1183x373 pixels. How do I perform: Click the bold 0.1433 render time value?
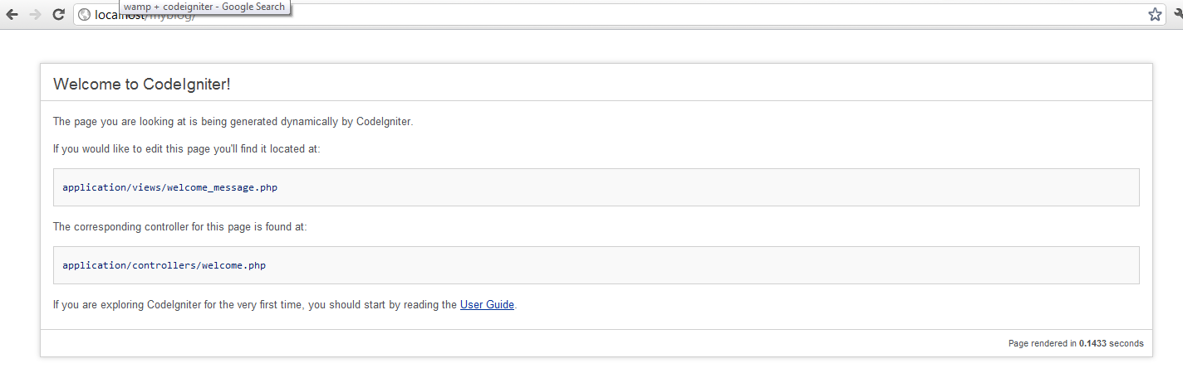pos(1093,343)
